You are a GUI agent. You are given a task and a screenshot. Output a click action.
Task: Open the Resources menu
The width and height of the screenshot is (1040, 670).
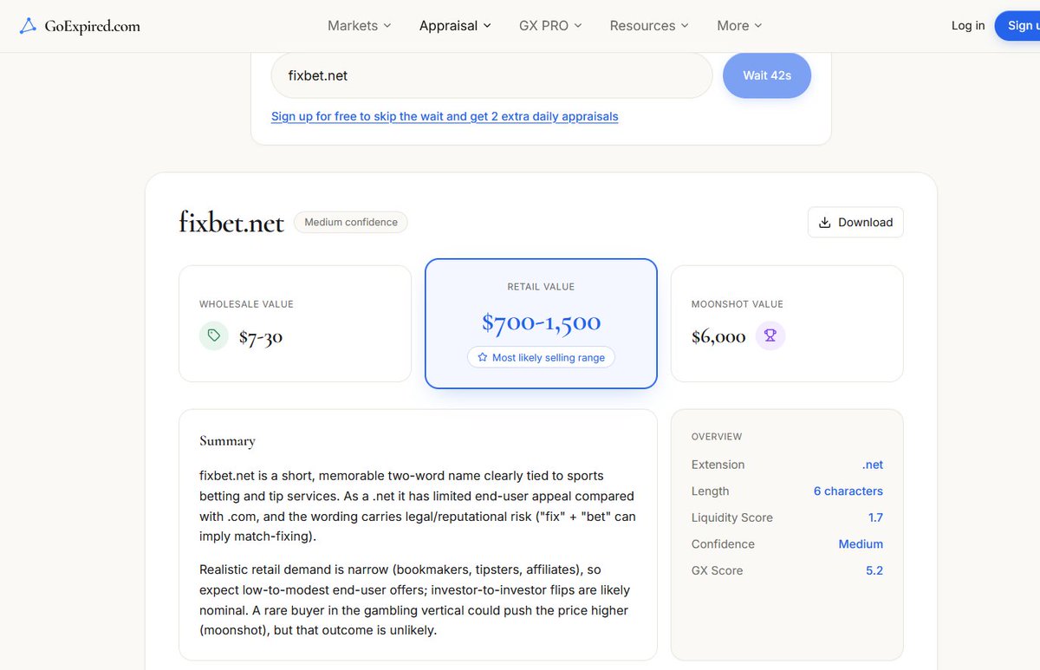point(649,26)
